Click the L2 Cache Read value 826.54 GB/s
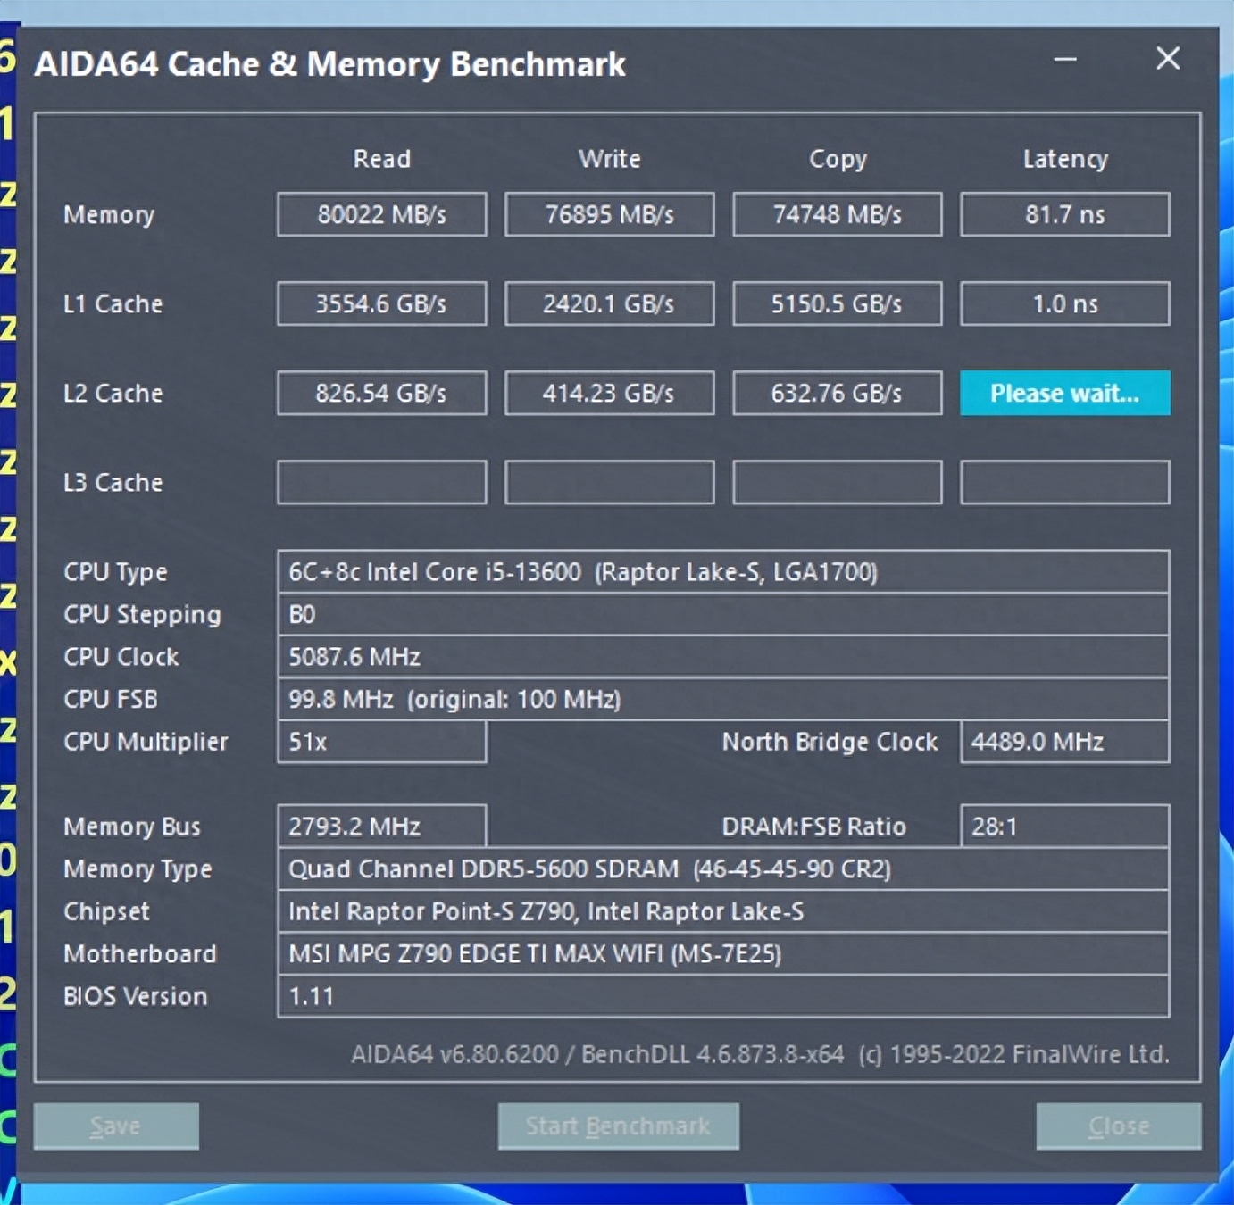This screenshot has width=1234, height=1205. (x=382, y=393)
